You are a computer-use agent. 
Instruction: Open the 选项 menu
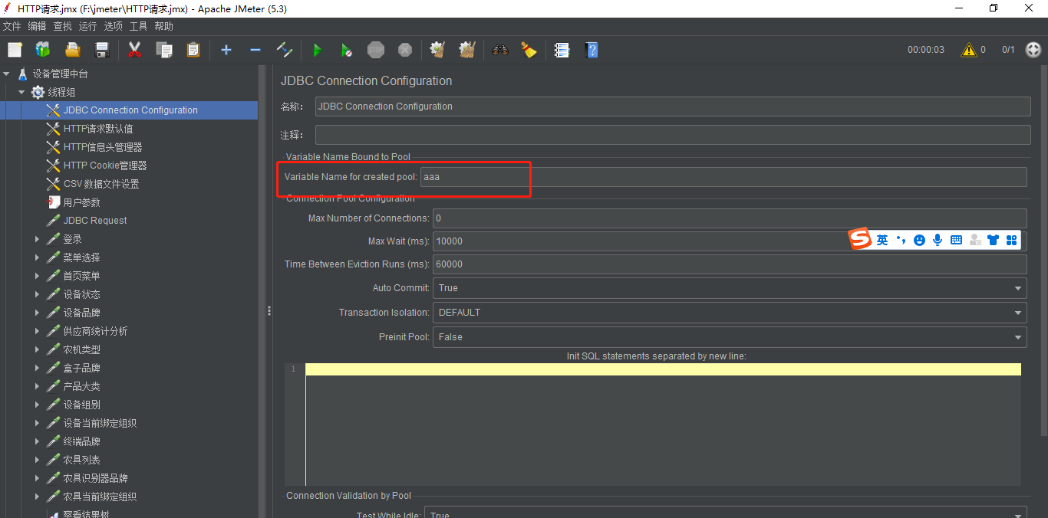coord(113,26)
